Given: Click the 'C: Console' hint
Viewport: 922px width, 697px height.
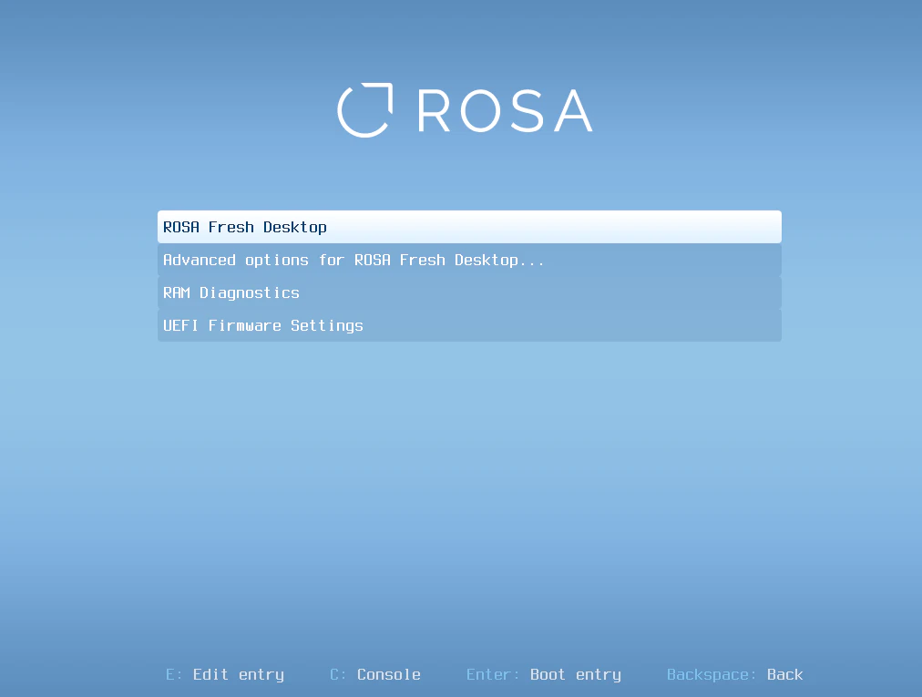Looking at the screenshot, I should click(x=375, y=674).
